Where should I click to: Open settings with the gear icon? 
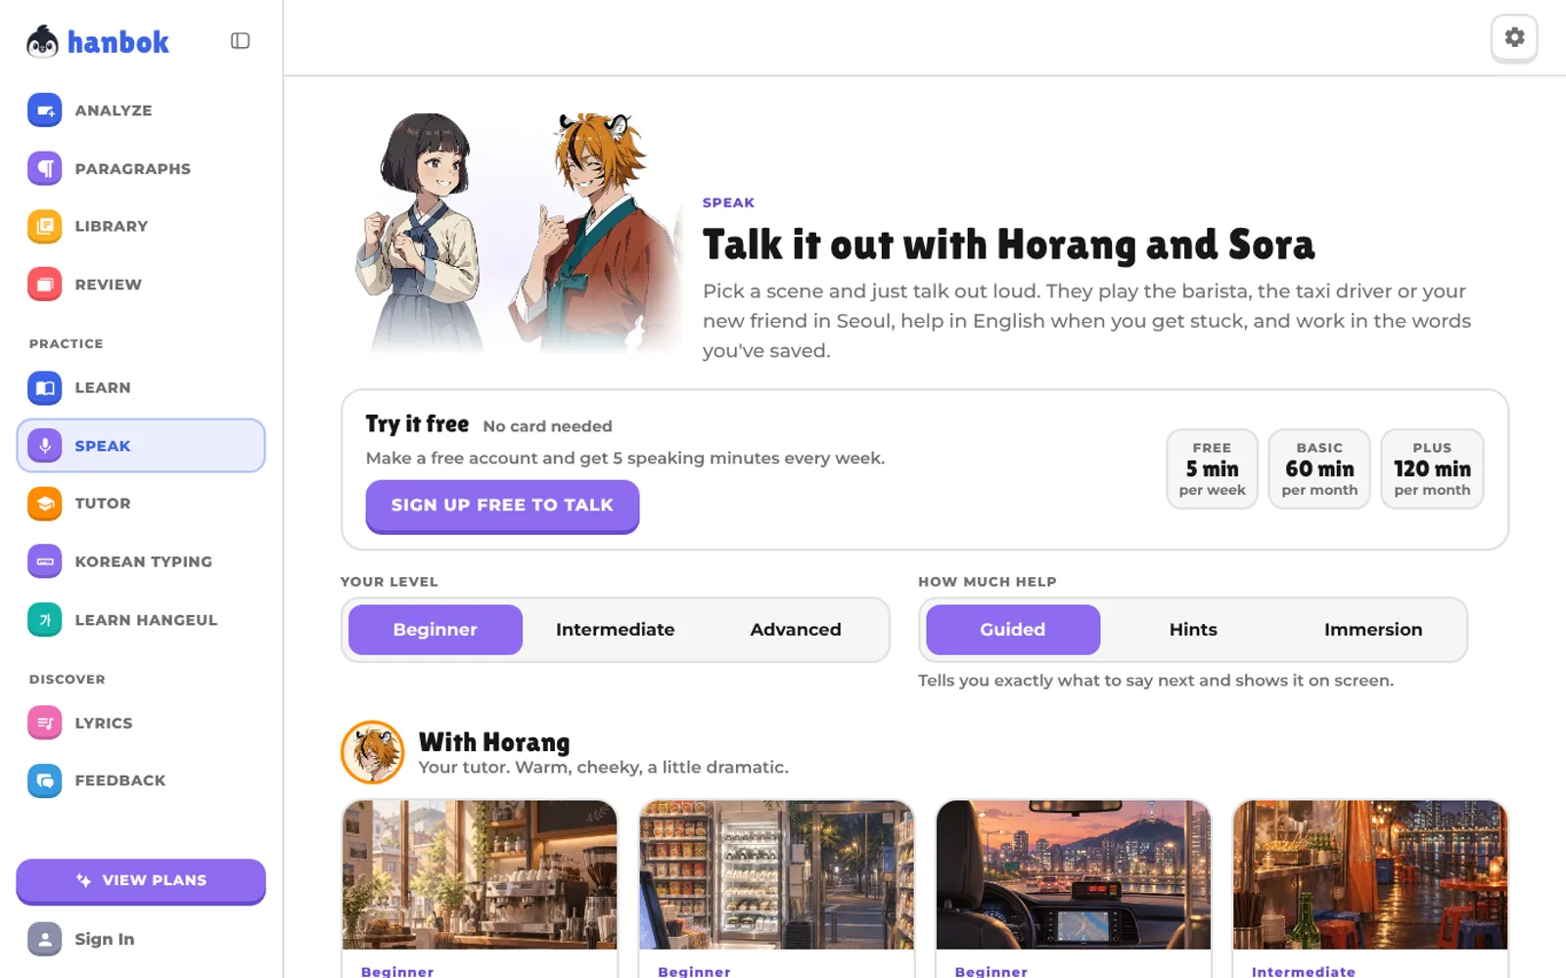point(1514,37)
